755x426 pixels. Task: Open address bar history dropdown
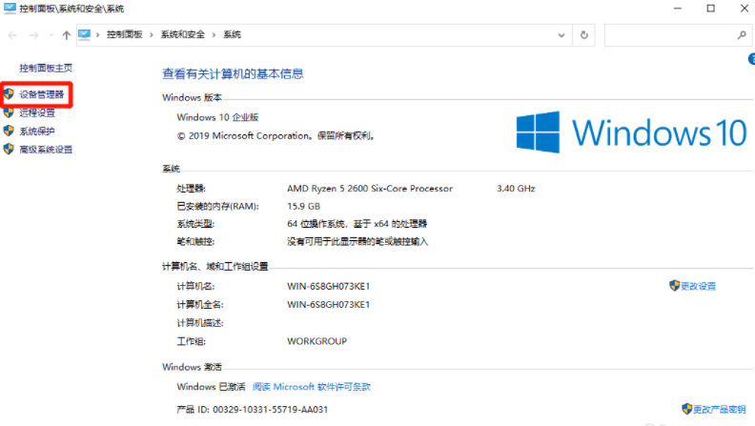pyautogui.click(x=561, y=35)
